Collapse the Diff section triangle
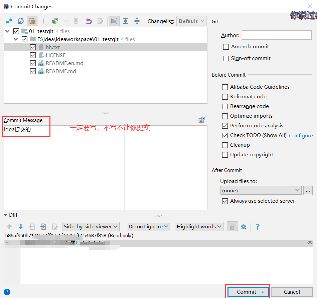The image size is (317, 298). click(6, 215)
